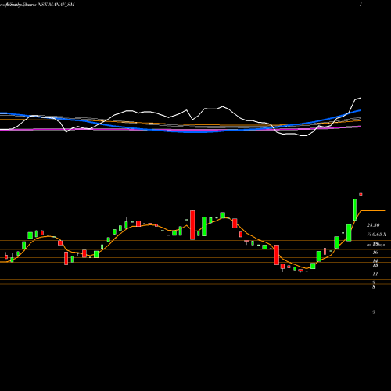Select the 8 price level label
391x391 pixels.
point(374,287)
